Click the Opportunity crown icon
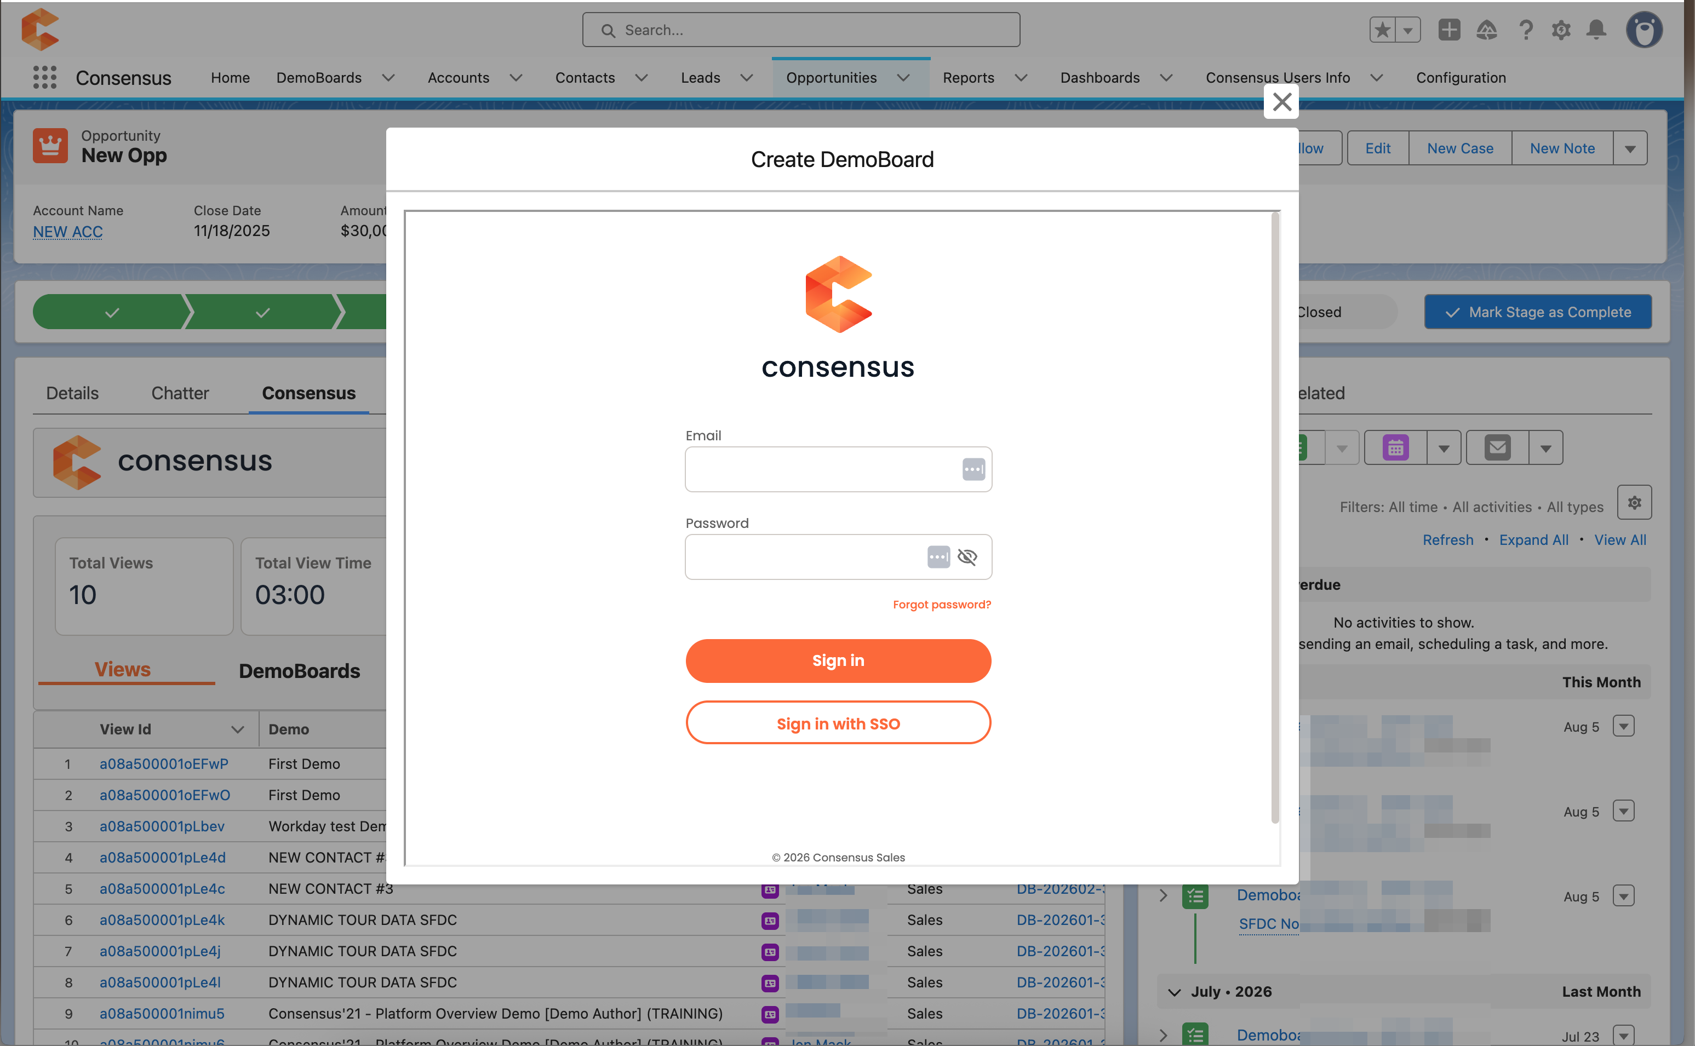This screenshot has height=1046, width=1695. 50,146
